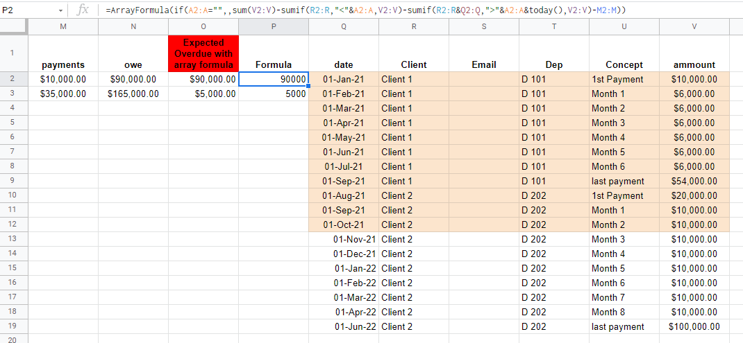This screenshot has height=343, width=743.
Task: Select row 12 header
Action: point(14,225)
